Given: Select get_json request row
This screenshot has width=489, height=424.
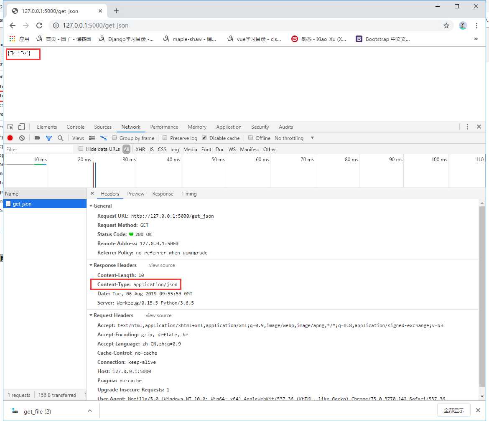Looking at the screenshot, I should pos(45,204).
